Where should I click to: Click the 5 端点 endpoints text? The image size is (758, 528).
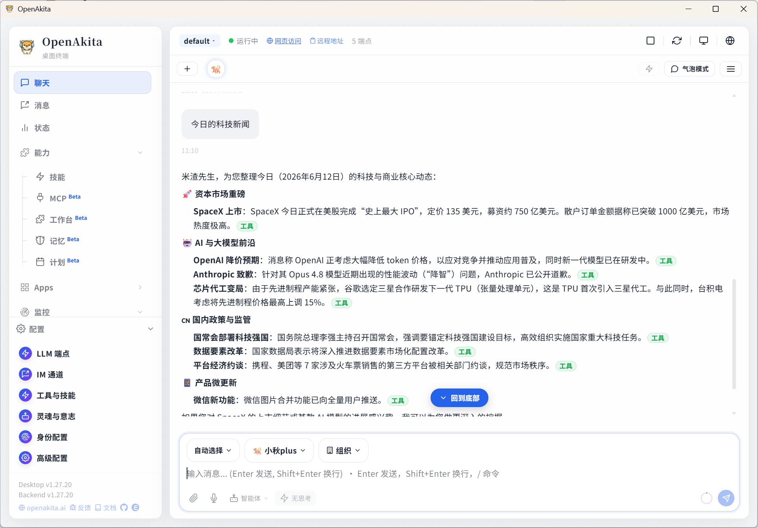(x=362, y=41)
